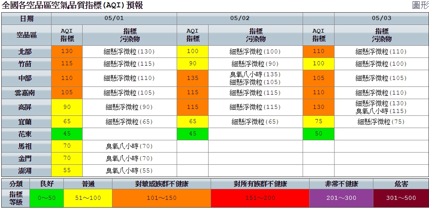Click 指標污染物 header under 05/02
429x208 pixels.
pyautogui.click(x=256, y=35)
